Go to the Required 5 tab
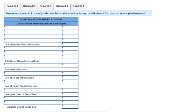 (x=79, y=6)
